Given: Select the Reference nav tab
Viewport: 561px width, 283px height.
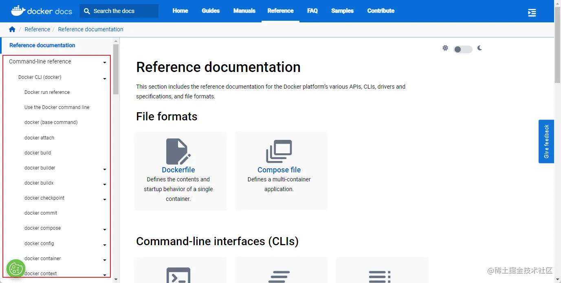Looking at the screenshot, I should (x=280, y=11).
